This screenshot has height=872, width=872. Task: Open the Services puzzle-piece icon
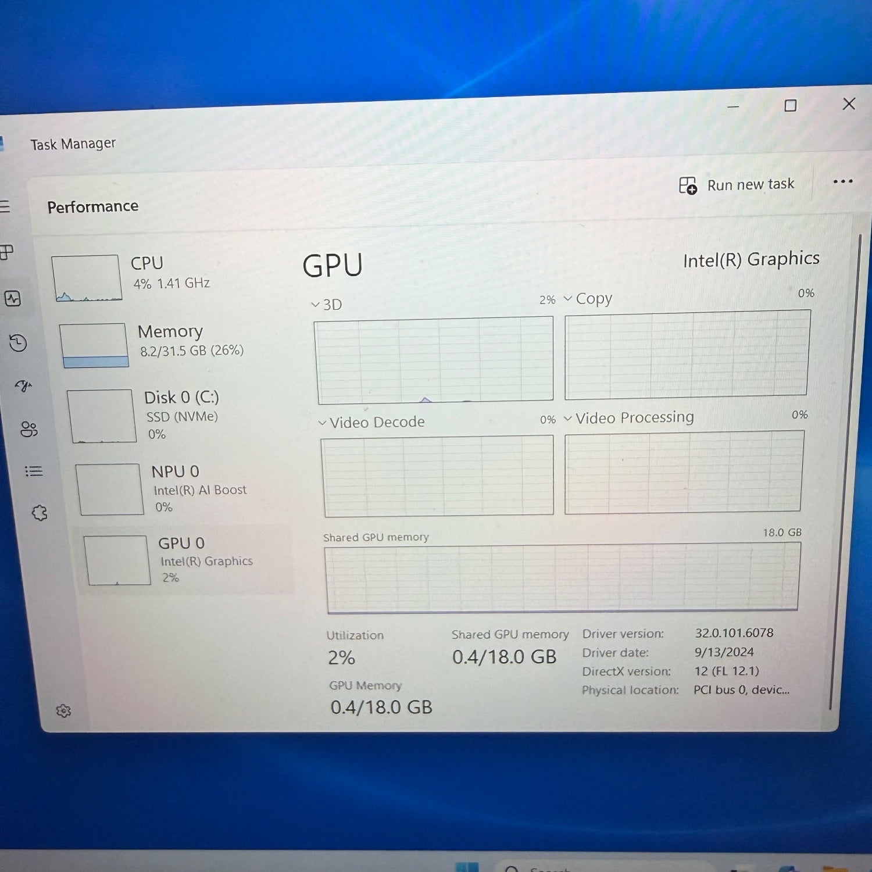point(40,513)
